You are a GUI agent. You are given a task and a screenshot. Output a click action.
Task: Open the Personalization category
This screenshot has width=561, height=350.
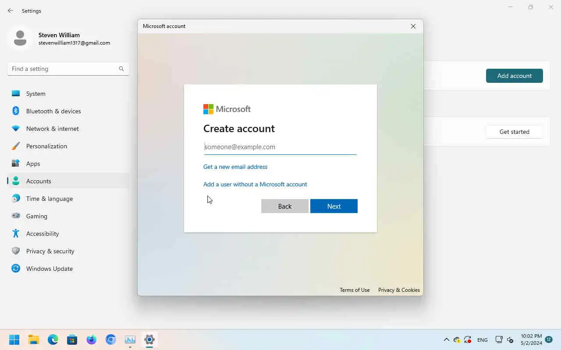tap(68, 146)
